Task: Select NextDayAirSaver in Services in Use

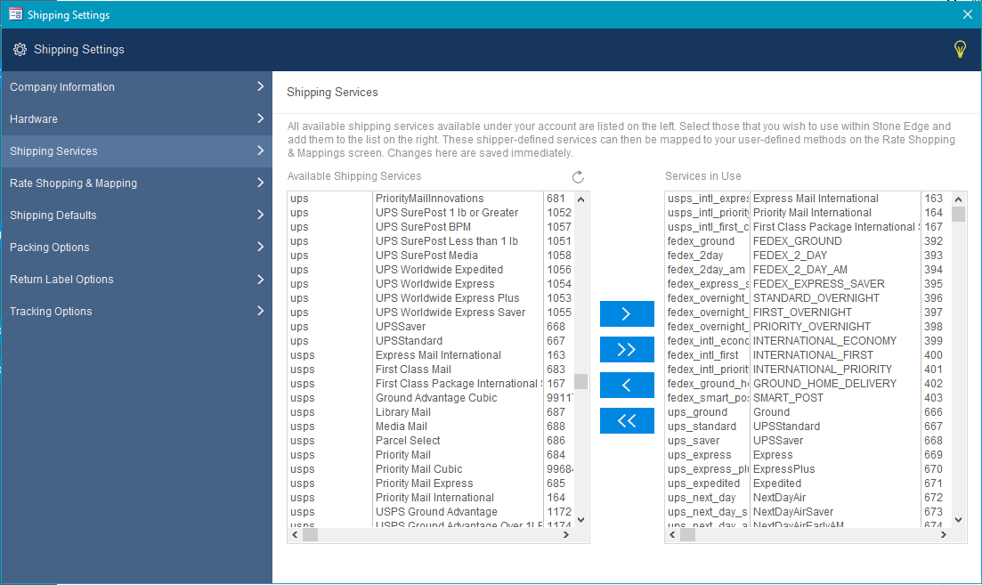Action: [x=808, y=512]
